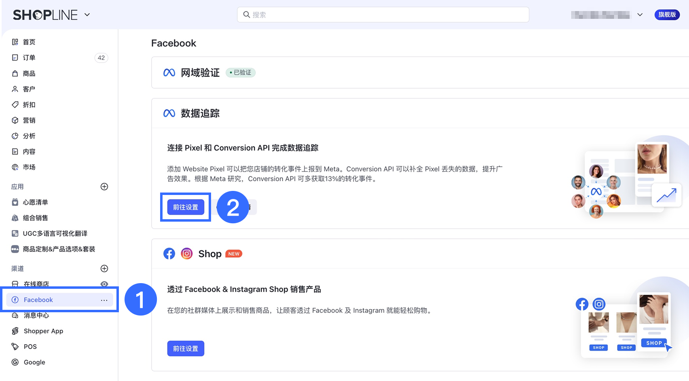Go to Shopper App channel
This screenshot has height=381, width=689.
click(x=43, y=331)
